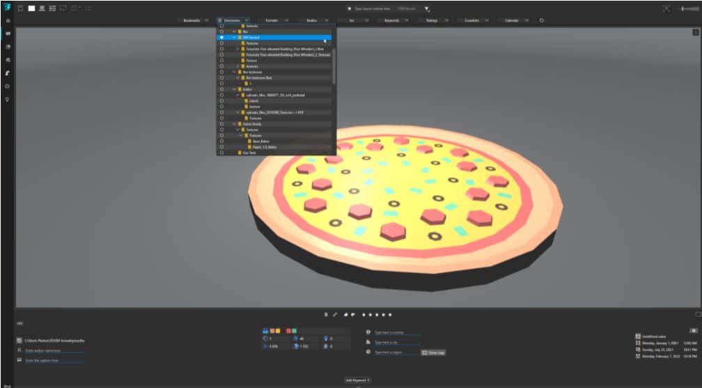The image size is (702, 388).
Task: Open the Bodies filter dropdown
Action: tap(314, 20)
